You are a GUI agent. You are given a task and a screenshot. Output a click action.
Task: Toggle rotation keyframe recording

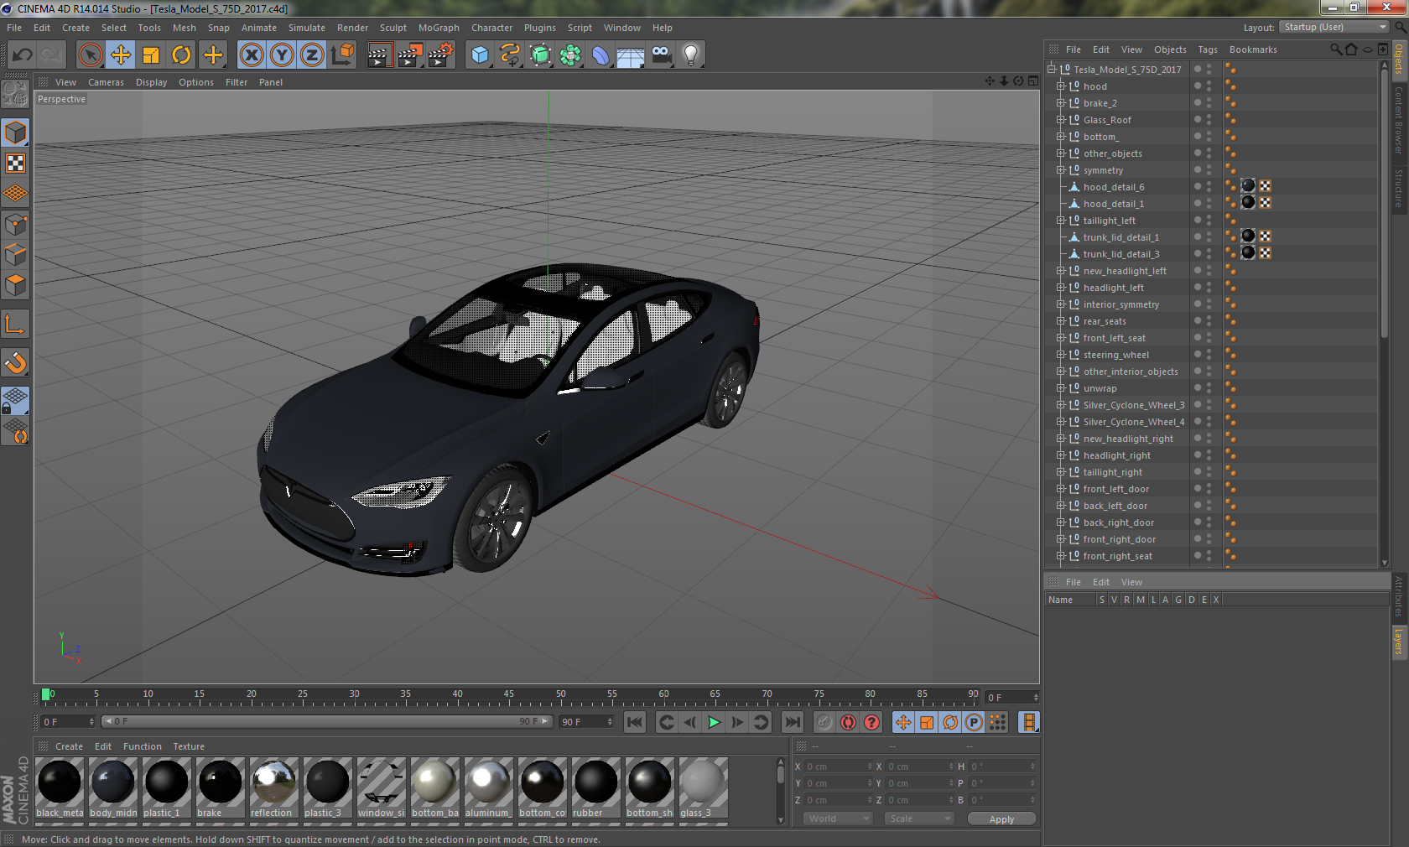click(950, 722)
